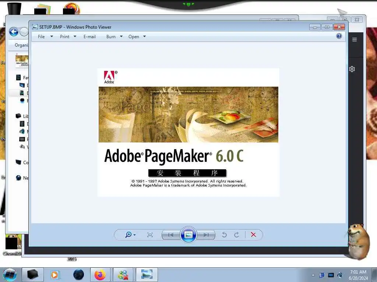
Task: Delete the image with red X
Action: 253,235
